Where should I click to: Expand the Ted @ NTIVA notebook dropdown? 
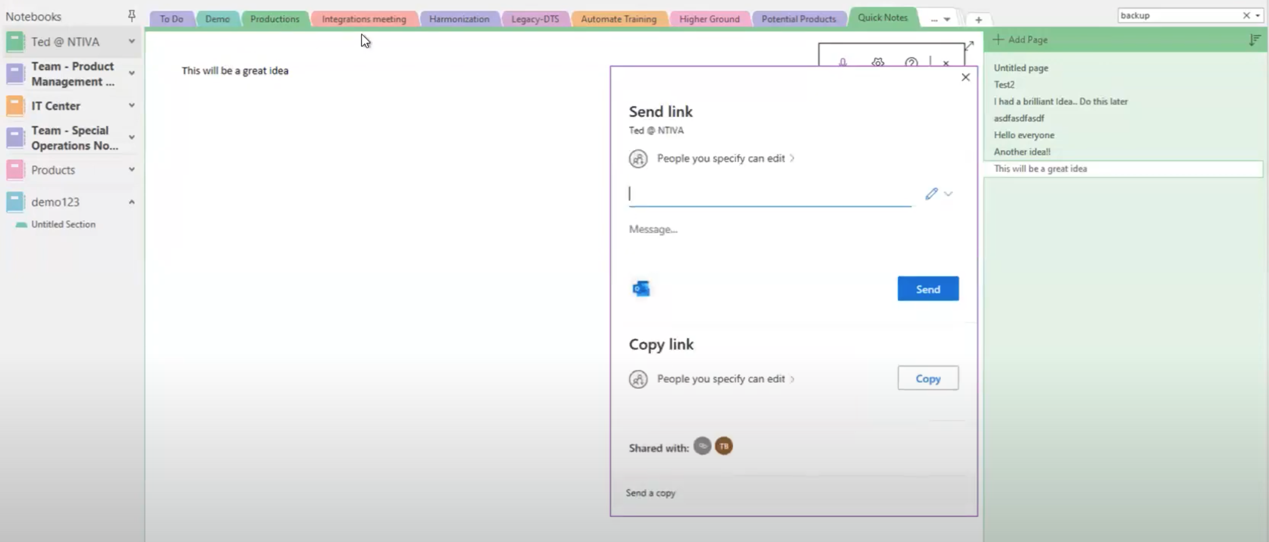(132, 41)
